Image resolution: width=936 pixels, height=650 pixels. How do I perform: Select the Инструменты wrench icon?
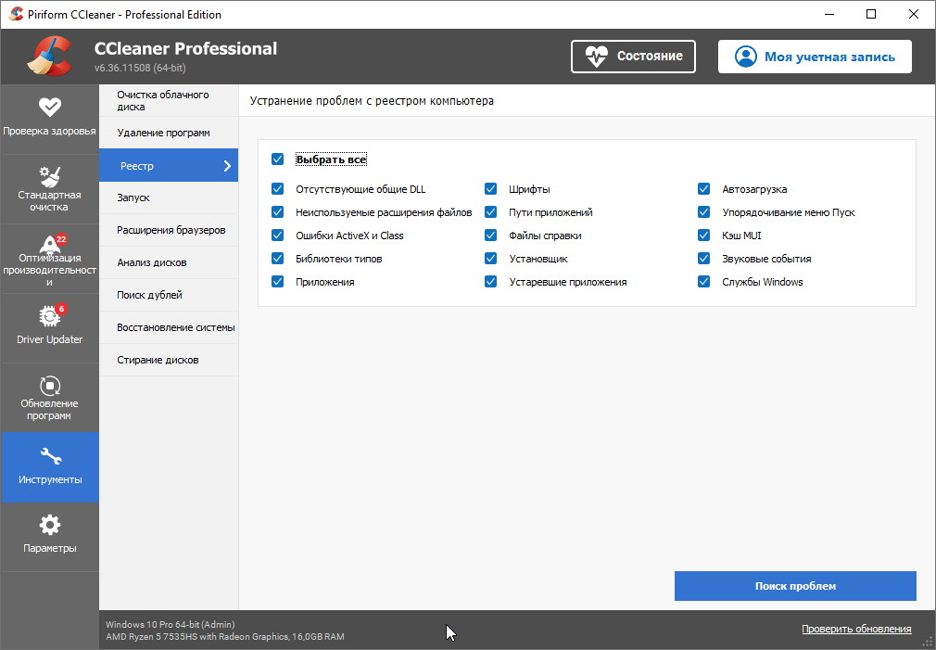pos(50,456)
